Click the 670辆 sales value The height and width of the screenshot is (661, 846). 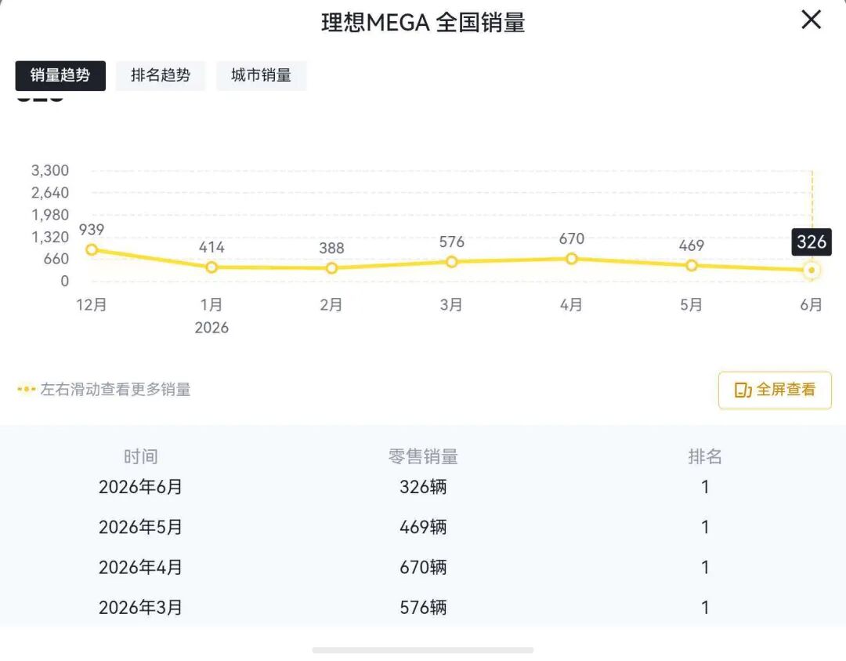coord(423,568)
